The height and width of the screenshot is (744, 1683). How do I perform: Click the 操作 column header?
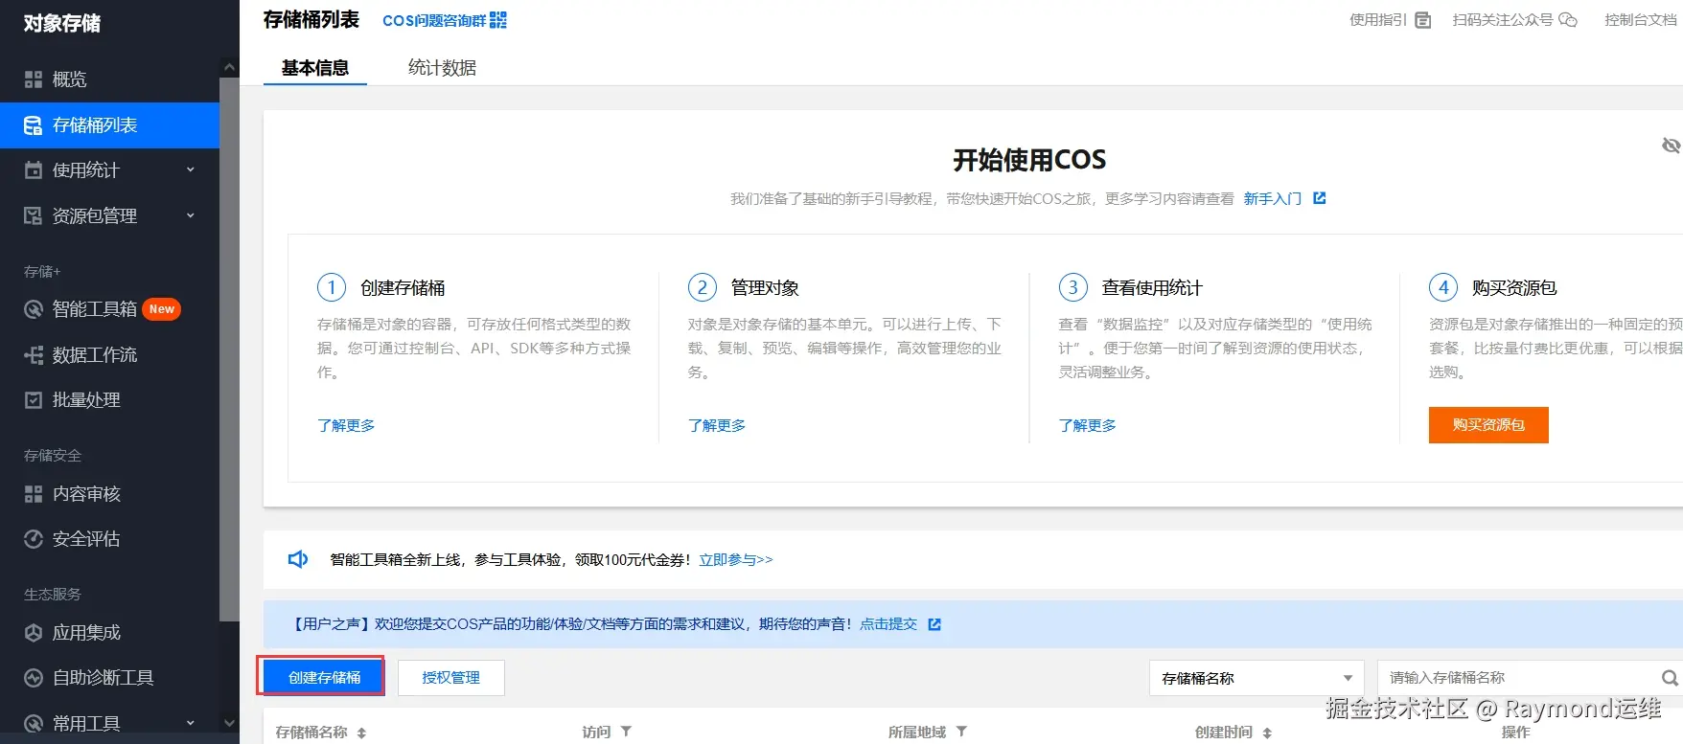tap(1515, 732)
